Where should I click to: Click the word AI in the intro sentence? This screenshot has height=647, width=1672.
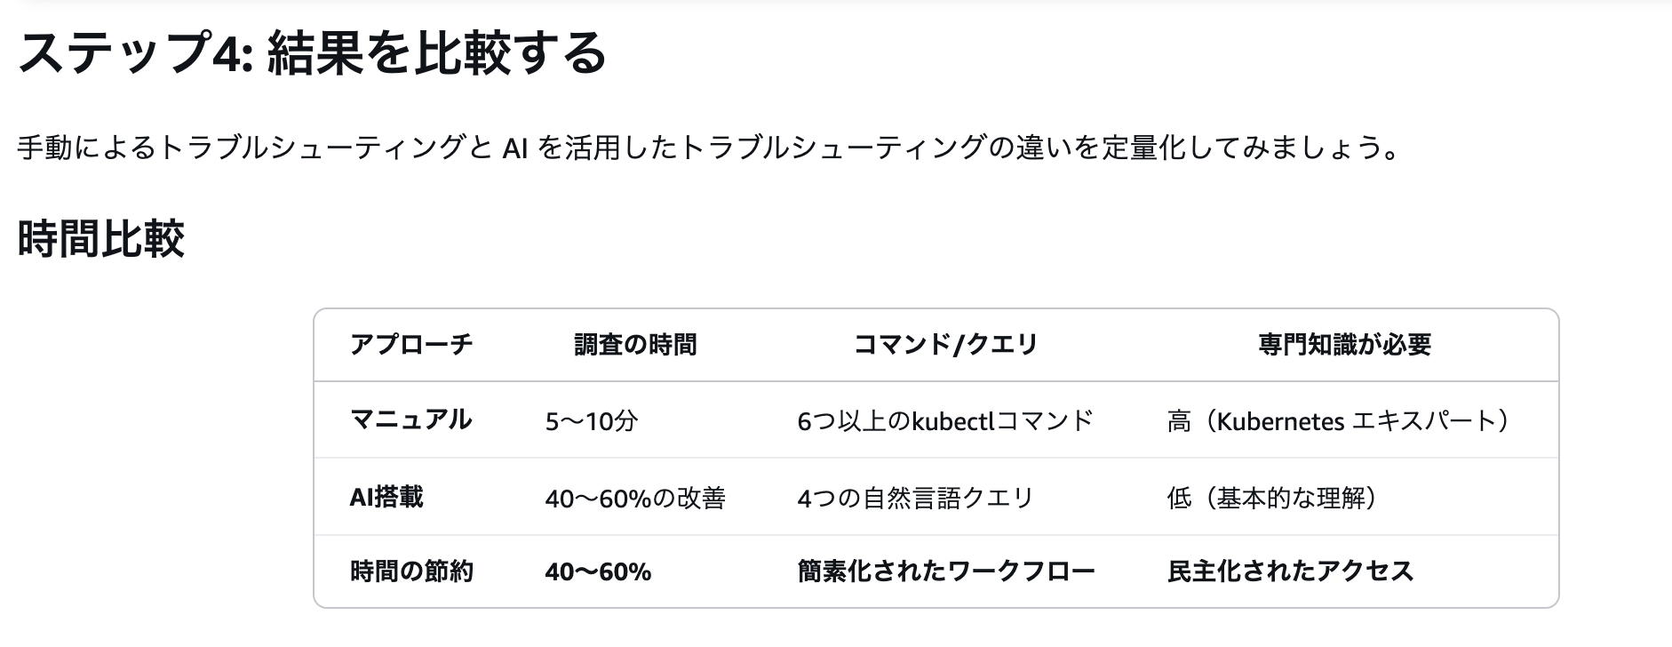(515, 147)
